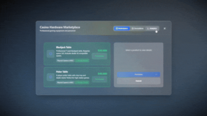This screenshot has width=207, height=116.
Task: Purchase the Blackjack Table from its card
Action: click(x=99, y=56)
